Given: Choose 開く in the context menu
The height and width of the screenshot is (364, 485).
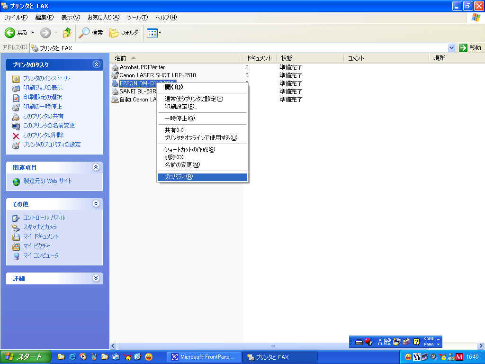Looking at the screenshot, I should click(x=202, y=87).
